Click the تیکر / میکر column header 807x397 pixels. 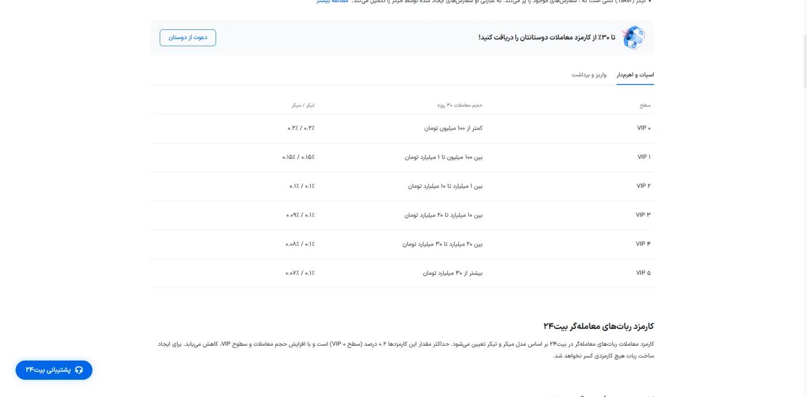(x=303, y=105)
